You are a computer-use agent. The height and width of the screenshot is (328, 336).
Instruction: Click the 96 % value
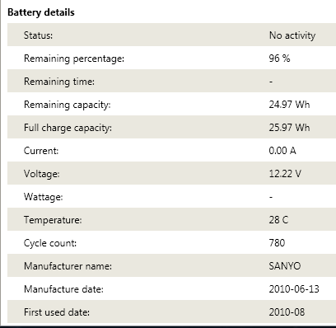[x=279, y=59]
